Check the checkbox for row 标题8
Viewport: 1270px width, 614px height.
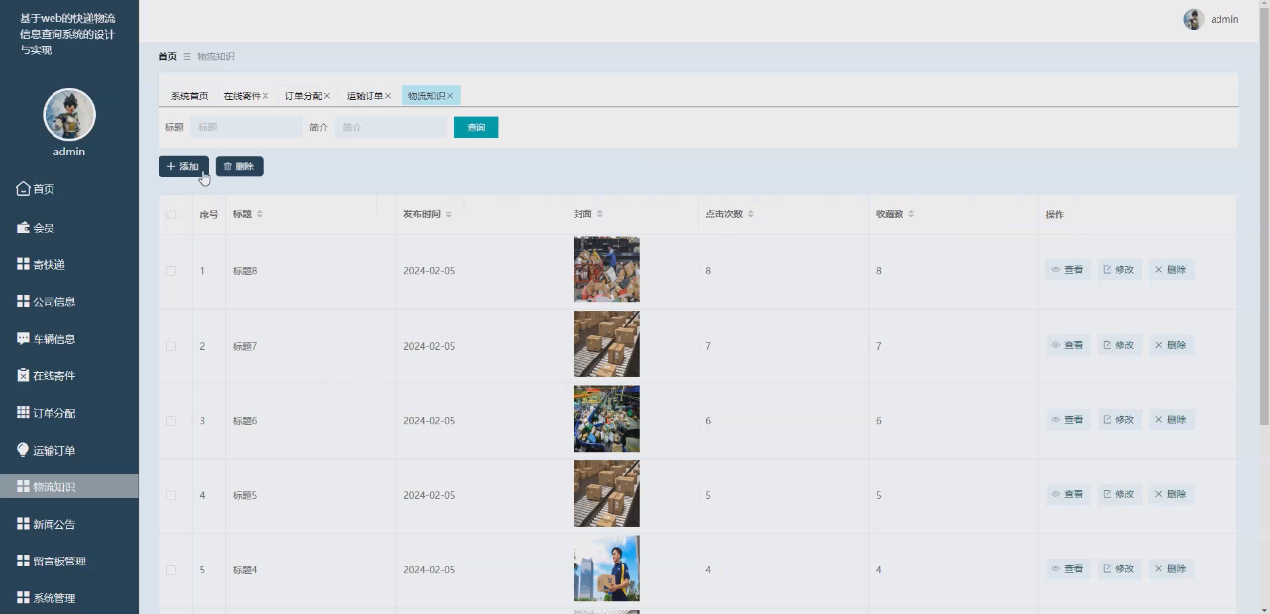click(170, 269)
